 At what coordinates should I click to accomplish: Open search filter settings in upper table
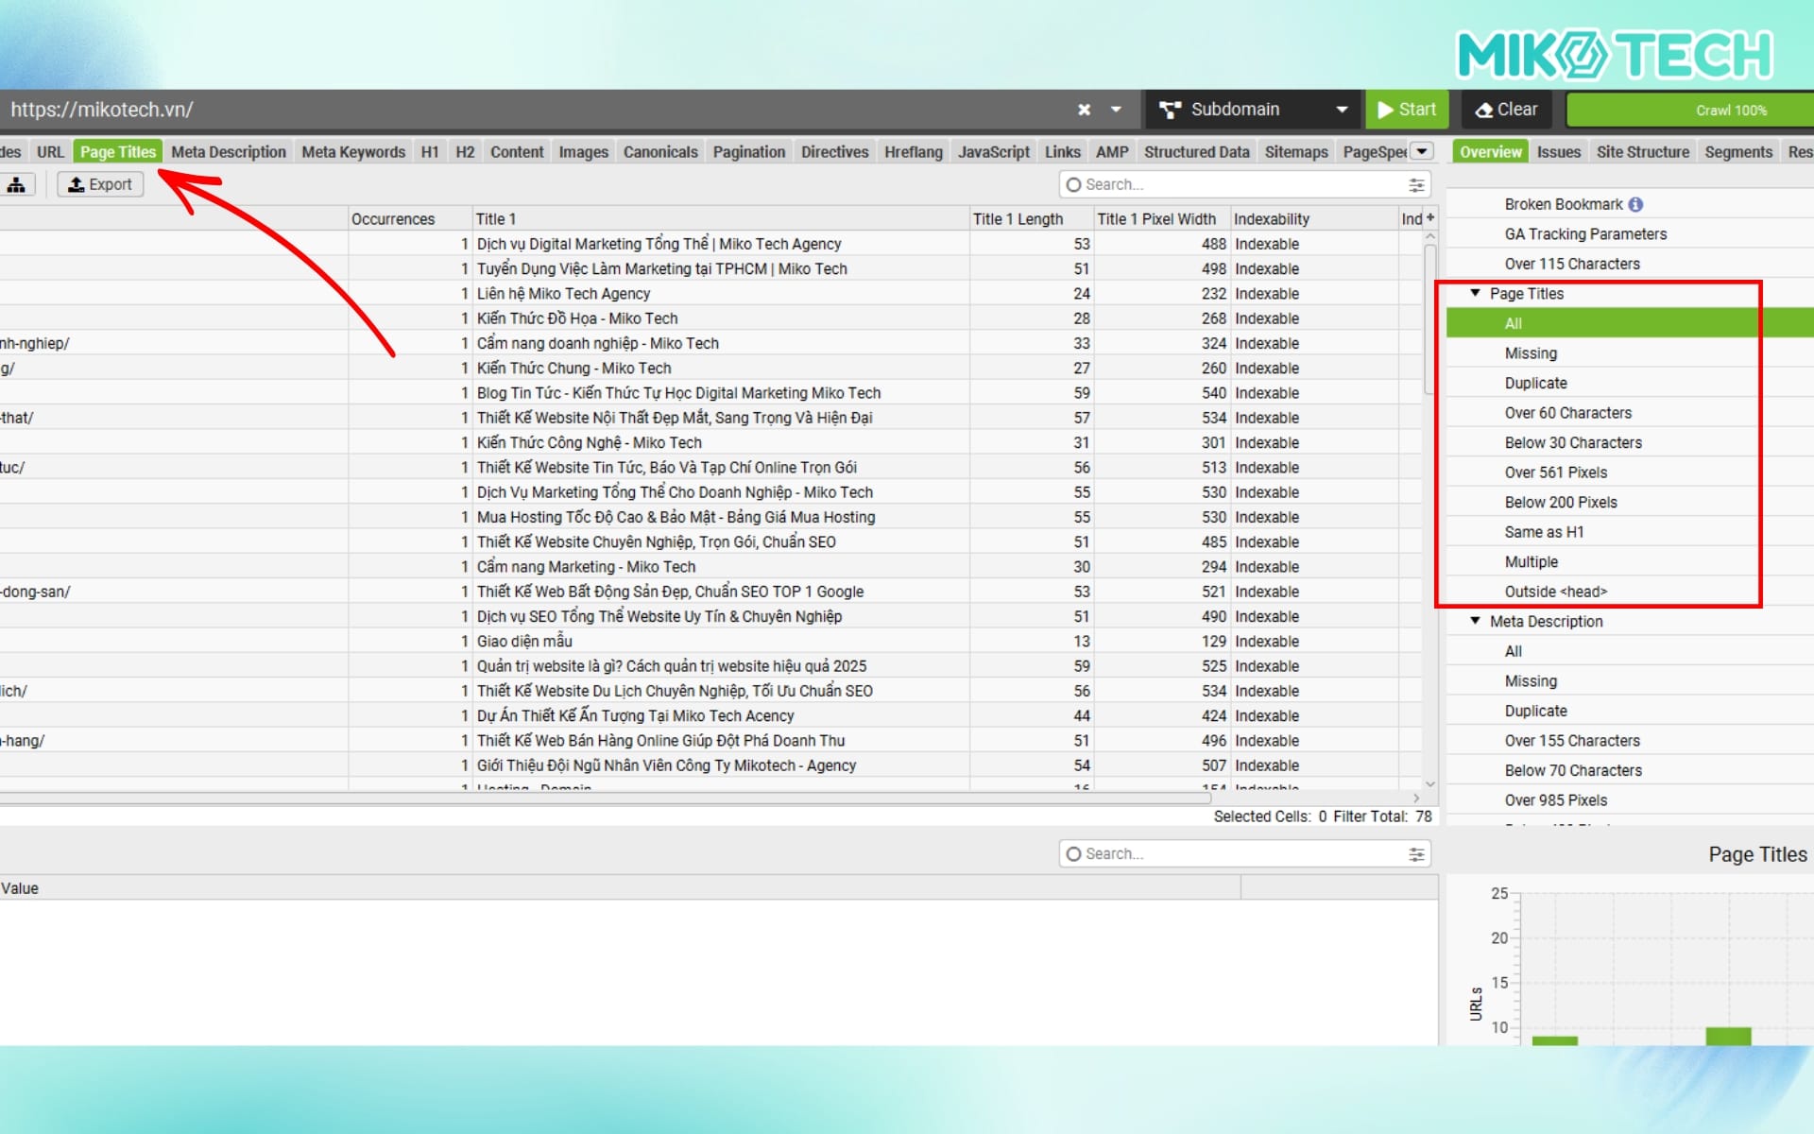1415,185
